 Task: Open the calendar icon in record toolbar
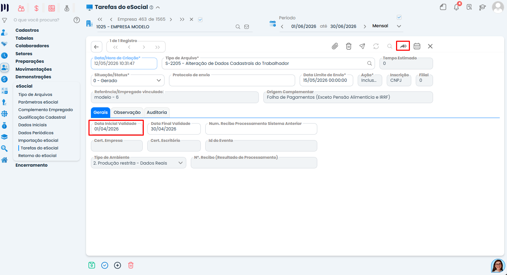417,46
